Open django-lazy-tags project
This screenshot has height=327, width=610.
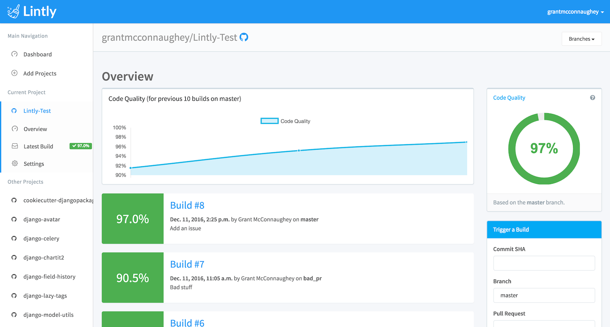pos(46,296)
